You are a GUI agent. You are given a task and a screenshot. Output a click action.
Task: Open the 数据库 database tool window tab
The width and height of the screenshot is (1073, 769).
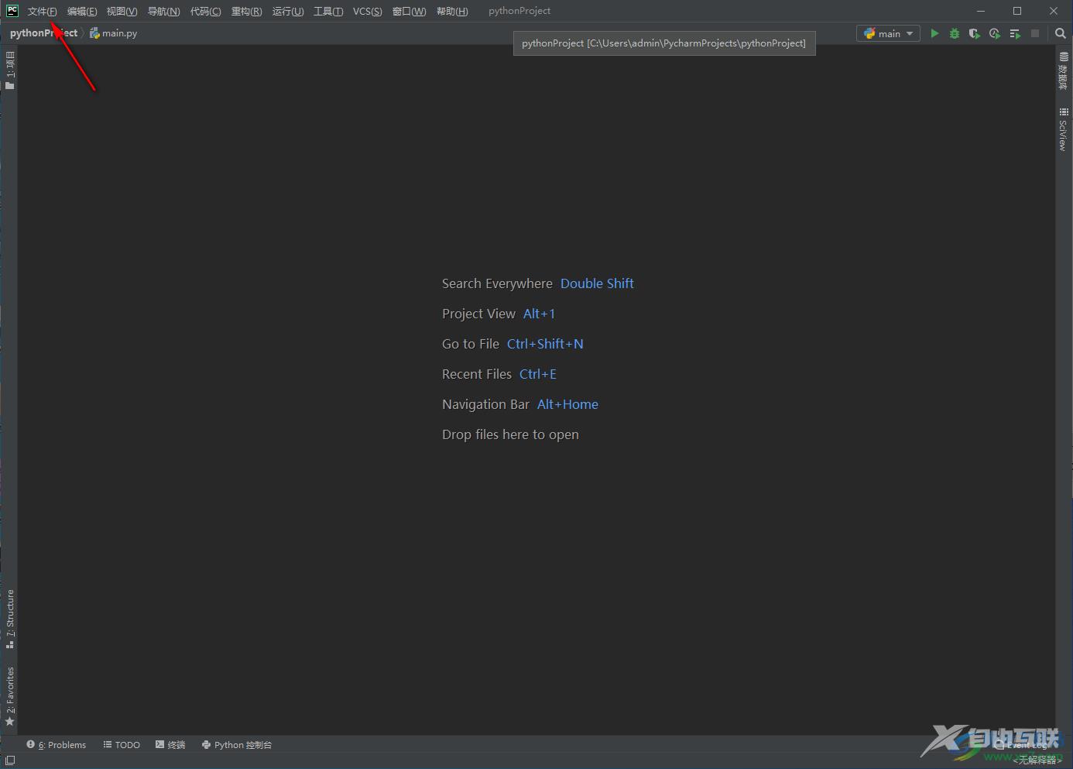point(1063,71)
